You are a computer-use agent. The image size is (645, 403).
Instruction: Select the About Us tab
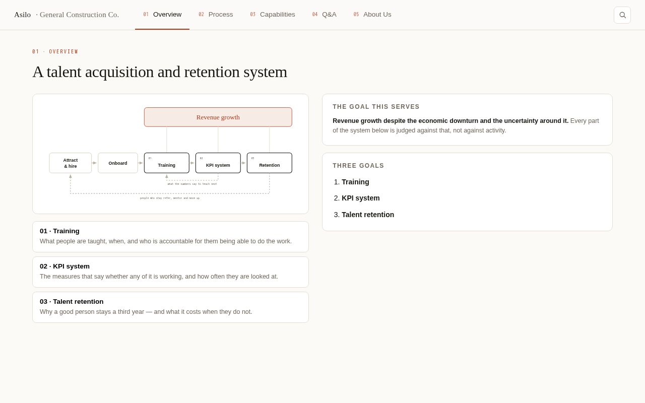[x=372, y=15]
